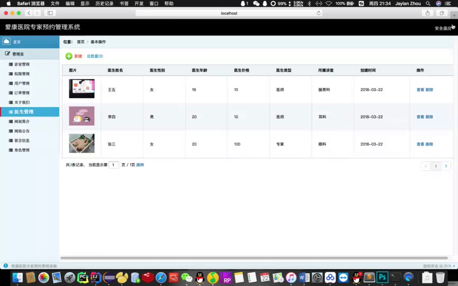Open the 文件 menu in menu bar
458x286 pixels.
[55, 4]
